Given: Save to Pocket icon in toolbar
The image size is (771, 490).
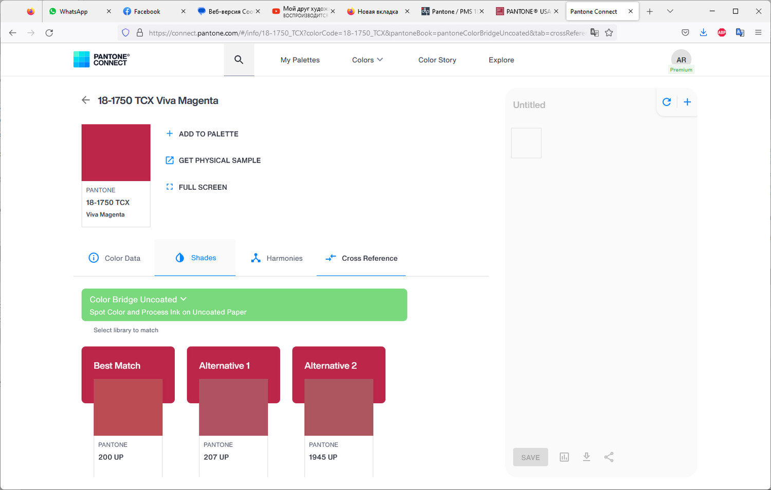Looking at the screenshot, I should 685,33.
